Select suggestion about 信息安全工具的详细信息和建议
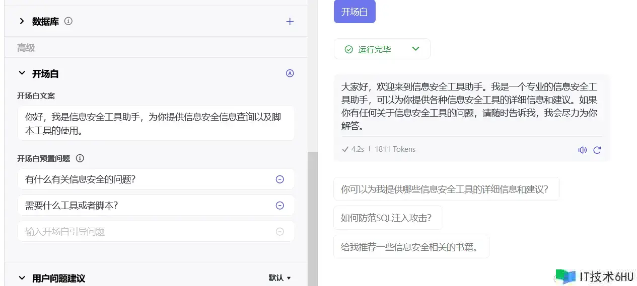The height and width of the screenshot is (286, 637). 446,189
